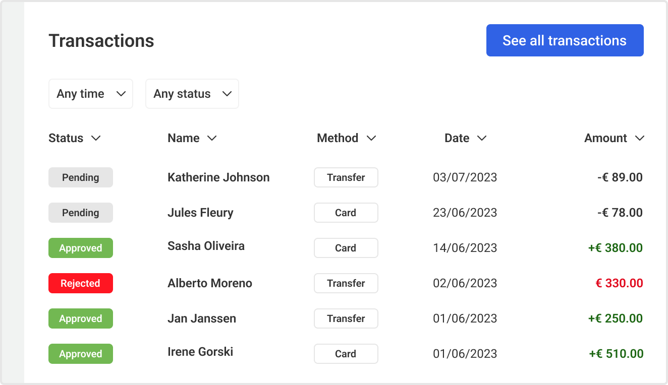
Task: Open the Any time filter dropdown
Action: point(91,94)
